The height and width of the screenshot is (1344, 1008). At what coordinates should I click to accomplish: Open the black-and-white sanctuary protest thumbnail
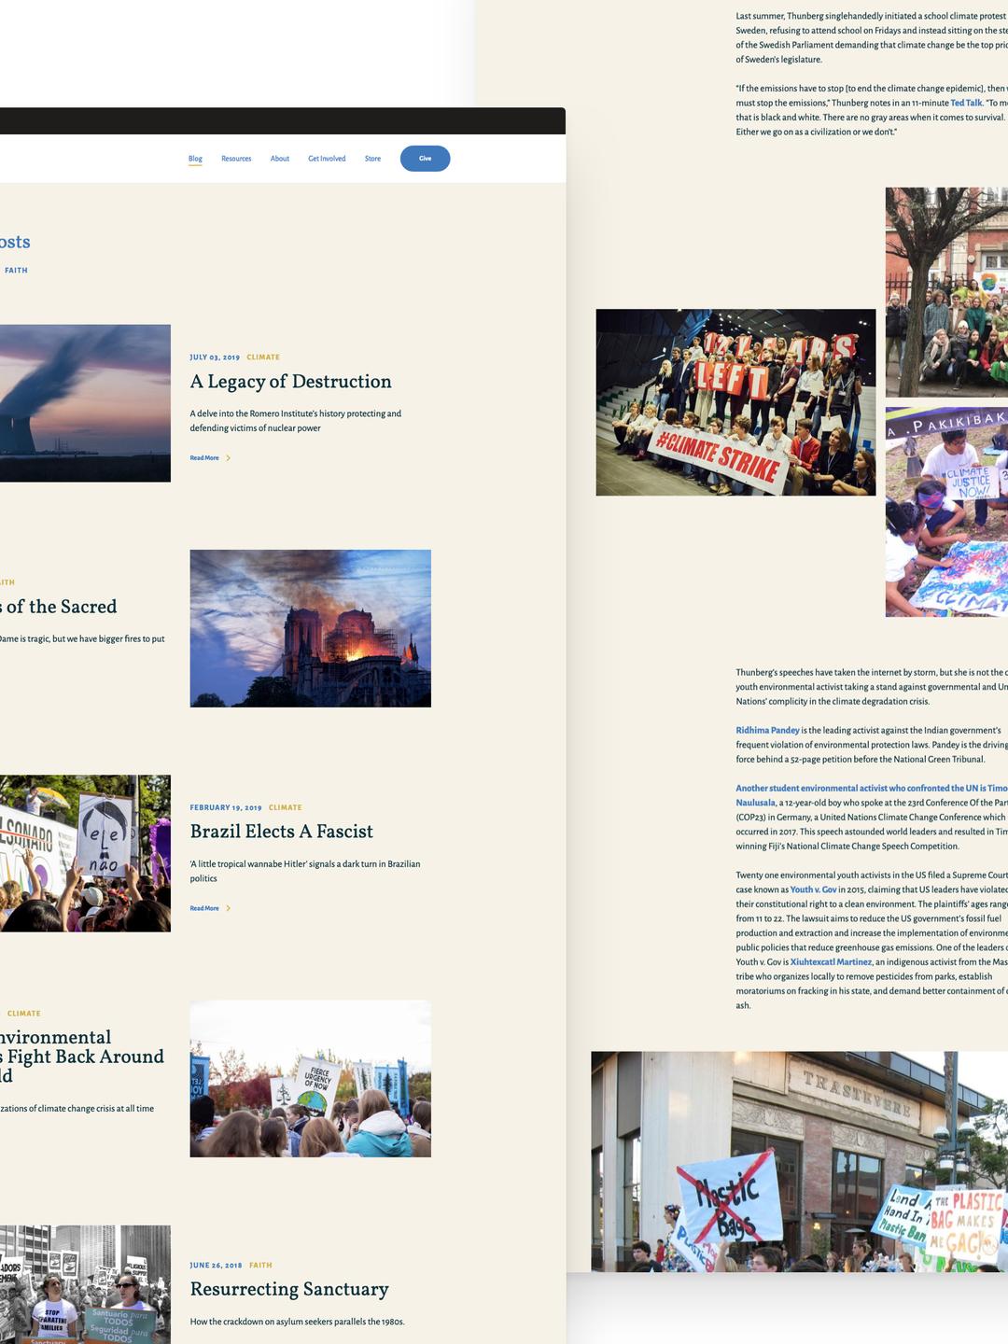(85, 1285)
